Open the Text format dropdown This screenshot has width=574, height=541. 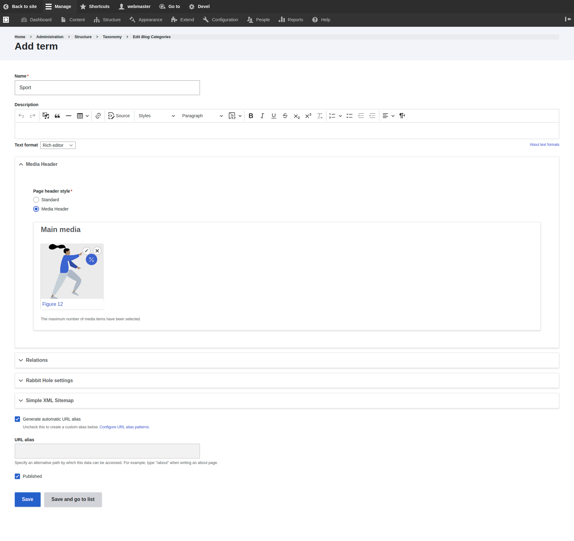click(x=58, y=145)
